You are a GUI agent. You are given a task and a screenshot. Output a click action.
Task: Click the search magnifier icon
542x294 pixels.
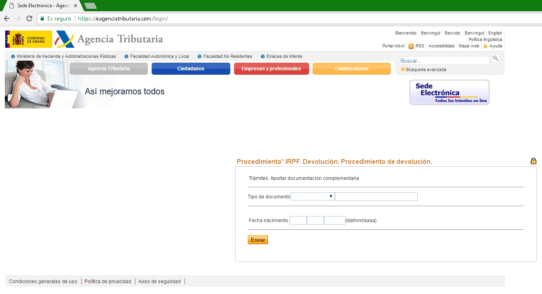click(496, 58)
